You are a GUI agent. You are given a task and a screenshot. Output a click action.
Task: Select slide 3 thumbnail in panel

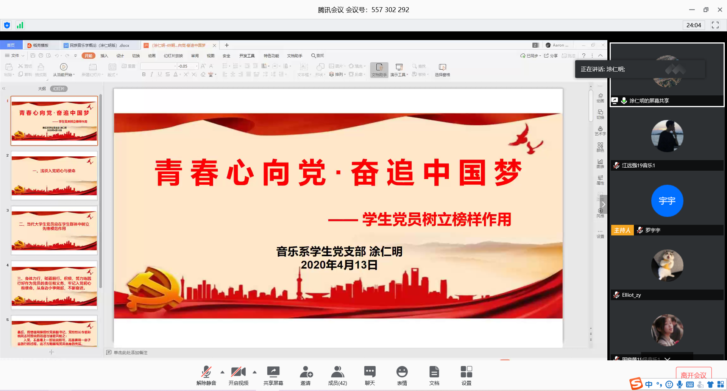point(54,230)
